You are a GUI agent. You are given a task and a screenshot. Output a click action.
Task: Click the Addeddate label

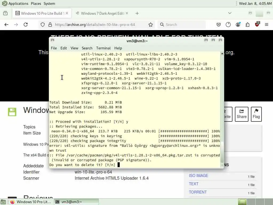pos(33,166)
